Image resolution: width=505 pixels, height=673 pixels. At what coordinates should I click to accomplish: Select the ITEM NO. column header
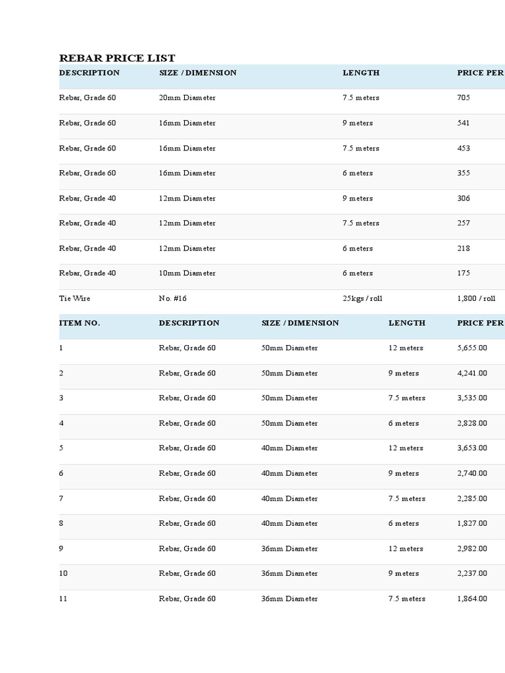80,323
